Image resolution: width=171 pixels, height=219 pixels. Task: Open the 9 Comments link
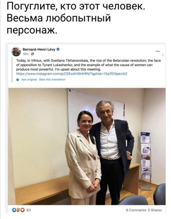[x=136, y=210]
